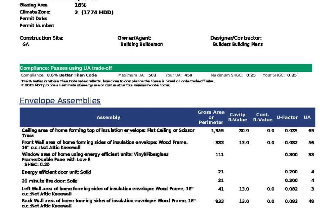Click the Cont. R-Value column header
335x209 pixels.
[x=262, y=117]
